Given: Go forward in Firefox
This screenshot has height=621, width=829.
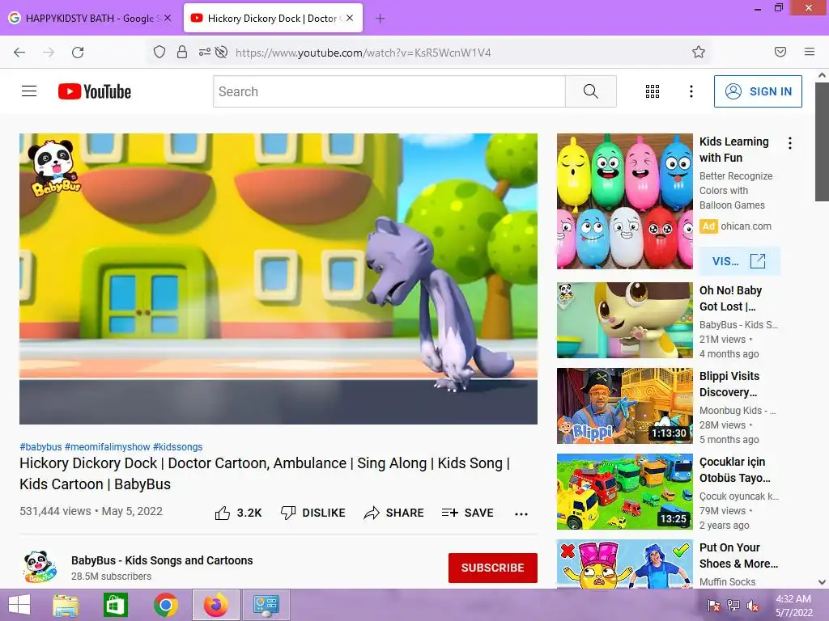Looking at the screenshot, I should [49, 53].
